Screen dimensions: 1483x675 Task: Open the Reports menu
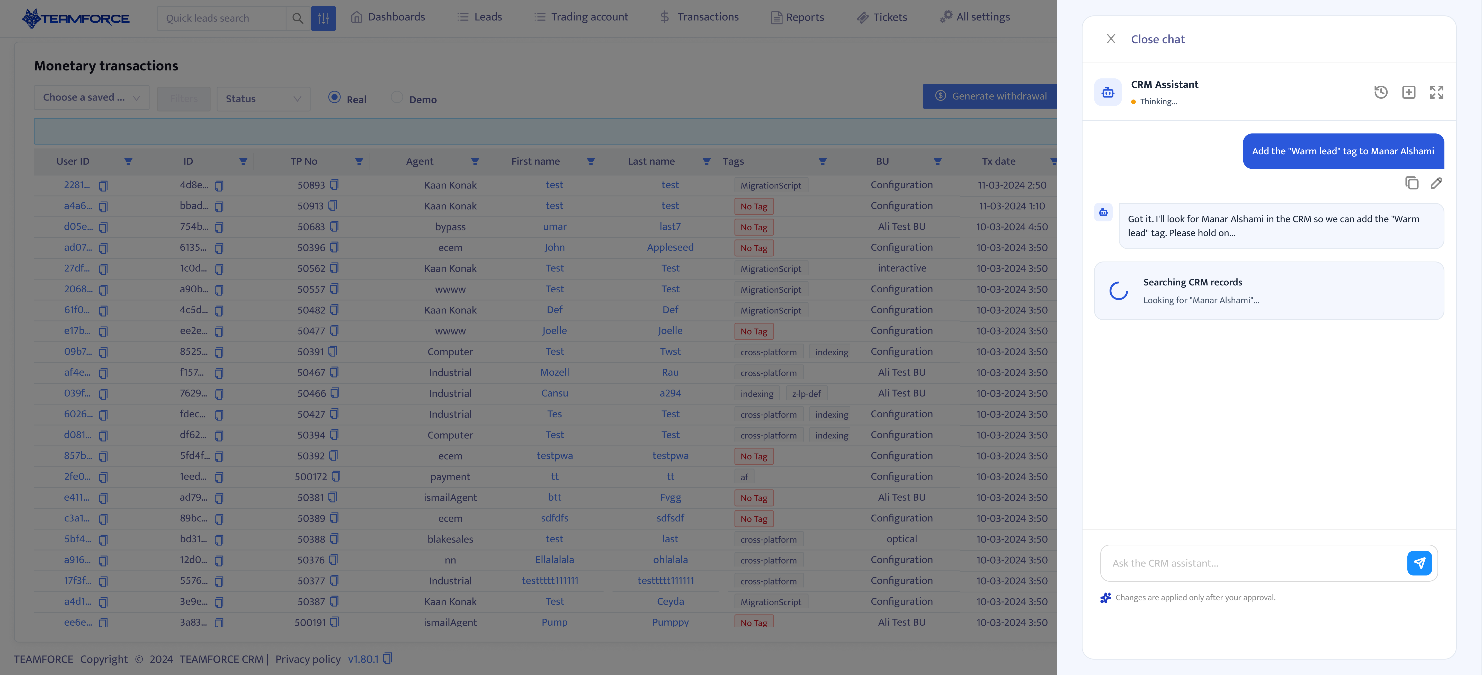pyautogui.click(x=797, y=17)
